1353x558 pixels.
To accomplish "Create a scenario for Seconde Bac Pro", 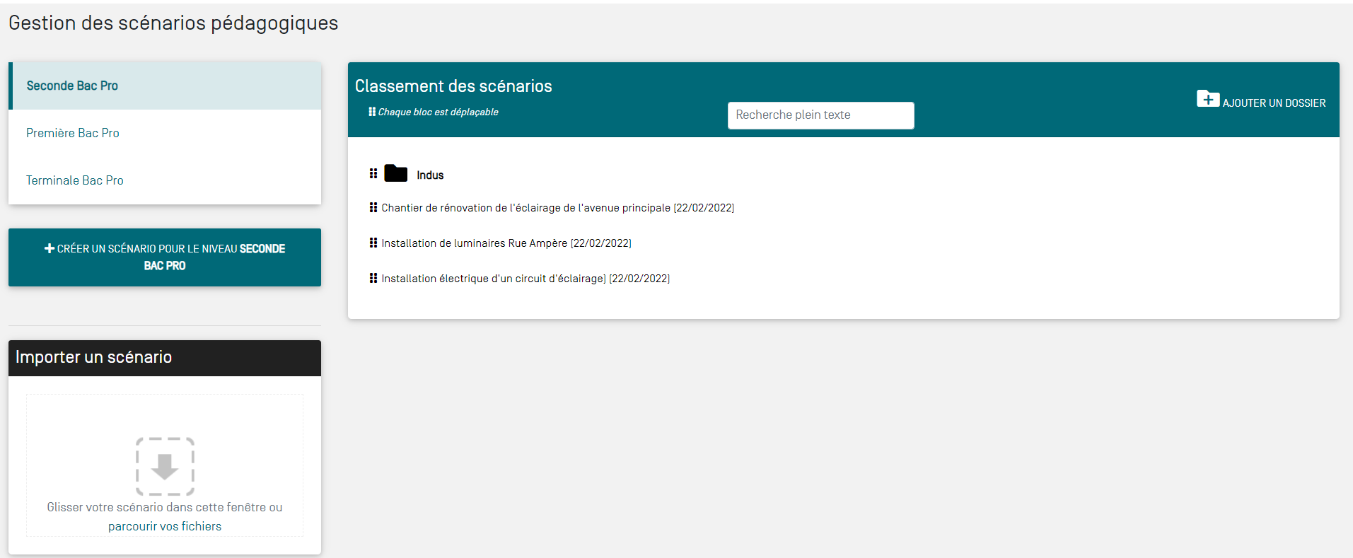I will [165, 257].
